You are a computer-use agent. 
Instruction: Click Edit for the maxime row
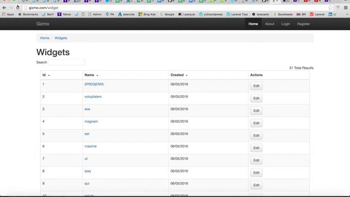256,148
